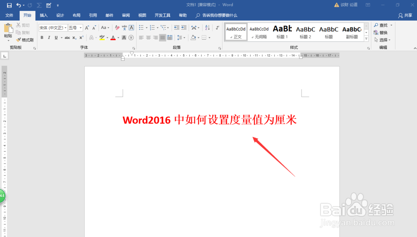Switch to the 布局 (Layout) tab
Image resolution: width=417 pixels, height=237 pixels.
[77, 15]
